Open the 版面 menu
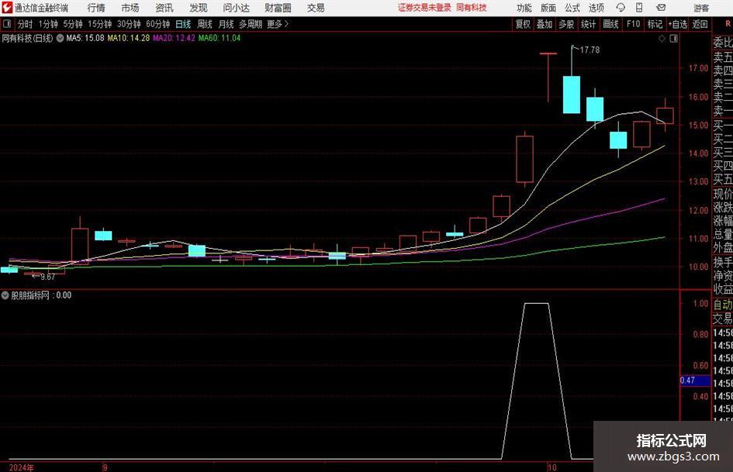The width and height of the screenshot is (733, 472). tap(548, 8)
